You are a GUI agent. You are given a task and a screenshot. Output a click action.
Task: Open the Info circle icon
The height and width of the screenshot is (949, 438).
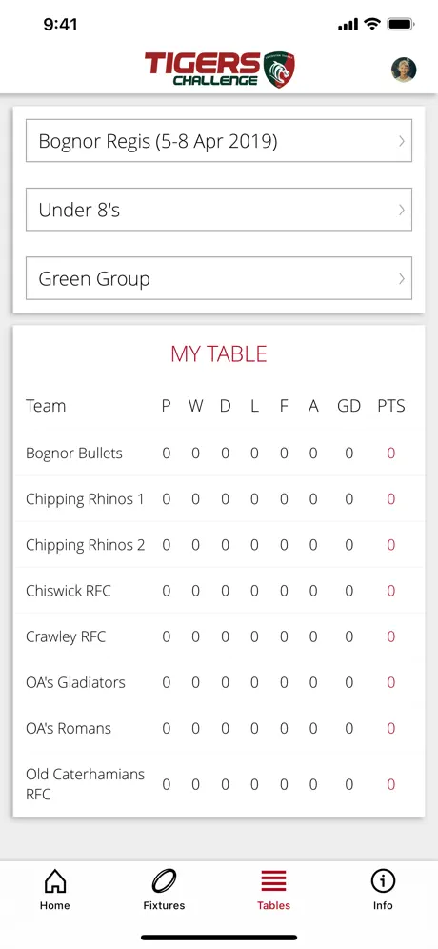[383, 880]
